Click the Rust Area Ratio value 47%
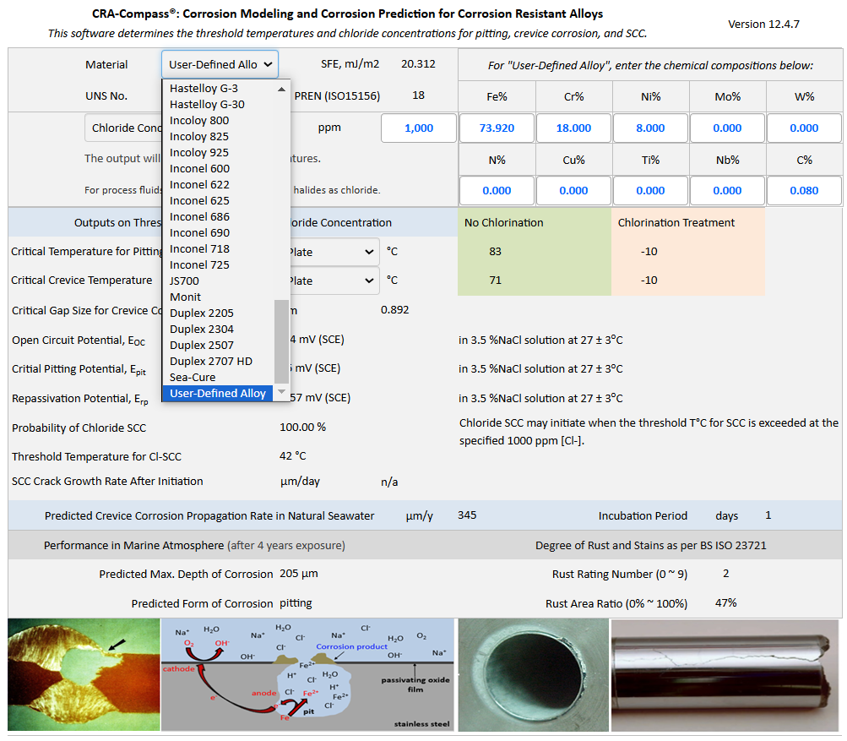The image size is (847, 741). 726,602
